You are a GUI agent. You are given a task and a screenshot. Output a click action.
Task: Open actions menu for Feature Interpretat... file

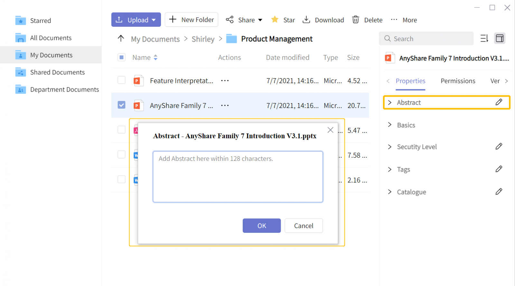[225, 81]
